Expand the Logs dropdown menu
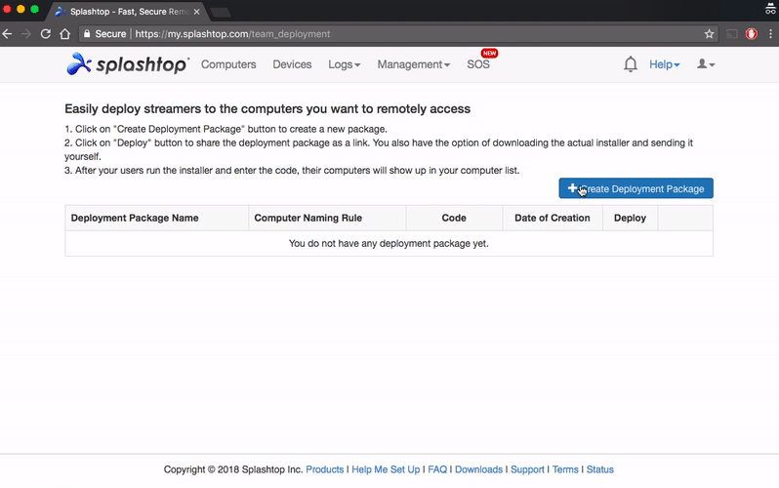779x488 pixels. (344, 64)
